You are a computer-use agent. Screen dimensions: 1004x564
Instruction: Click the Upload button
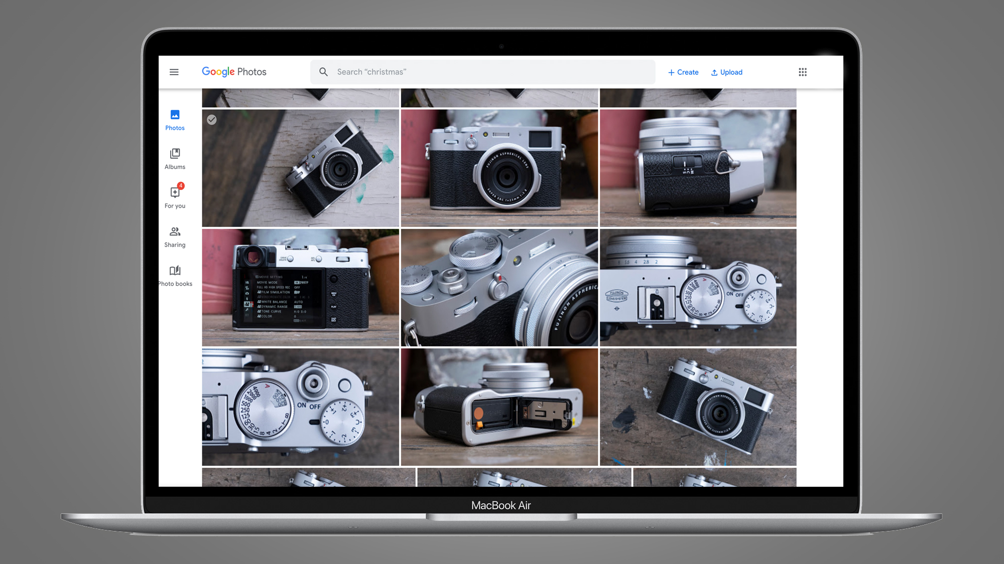[x=726, y=72]
